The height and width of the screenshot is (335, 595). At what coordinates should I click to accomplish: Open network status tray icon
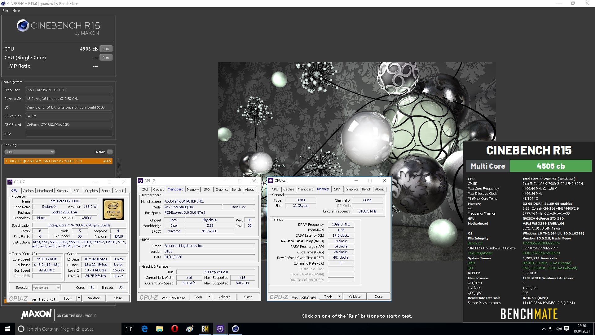pyautogui.click(x=552, y=329)
